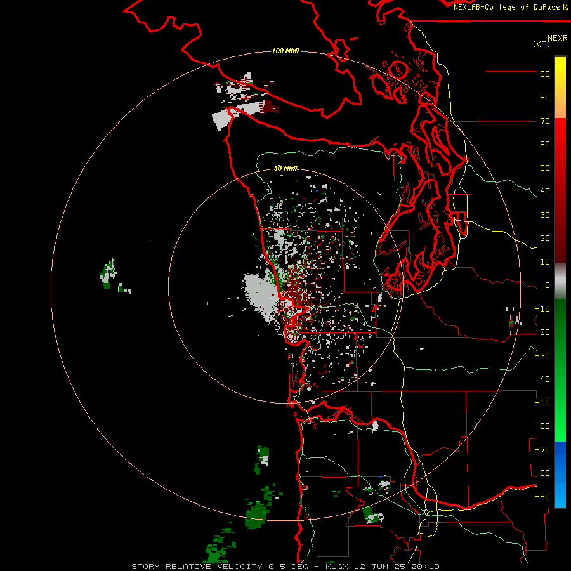Click the -90 legend value
This screenshot has width=571, height=571.
point(542,497)
